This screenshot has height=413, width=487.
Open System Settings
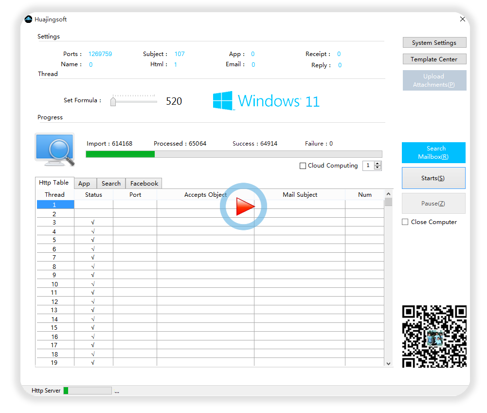[x=434, y=42]
